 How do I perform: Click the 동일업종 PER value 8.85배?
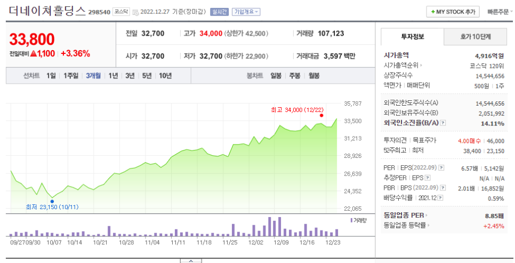[494, 216]
